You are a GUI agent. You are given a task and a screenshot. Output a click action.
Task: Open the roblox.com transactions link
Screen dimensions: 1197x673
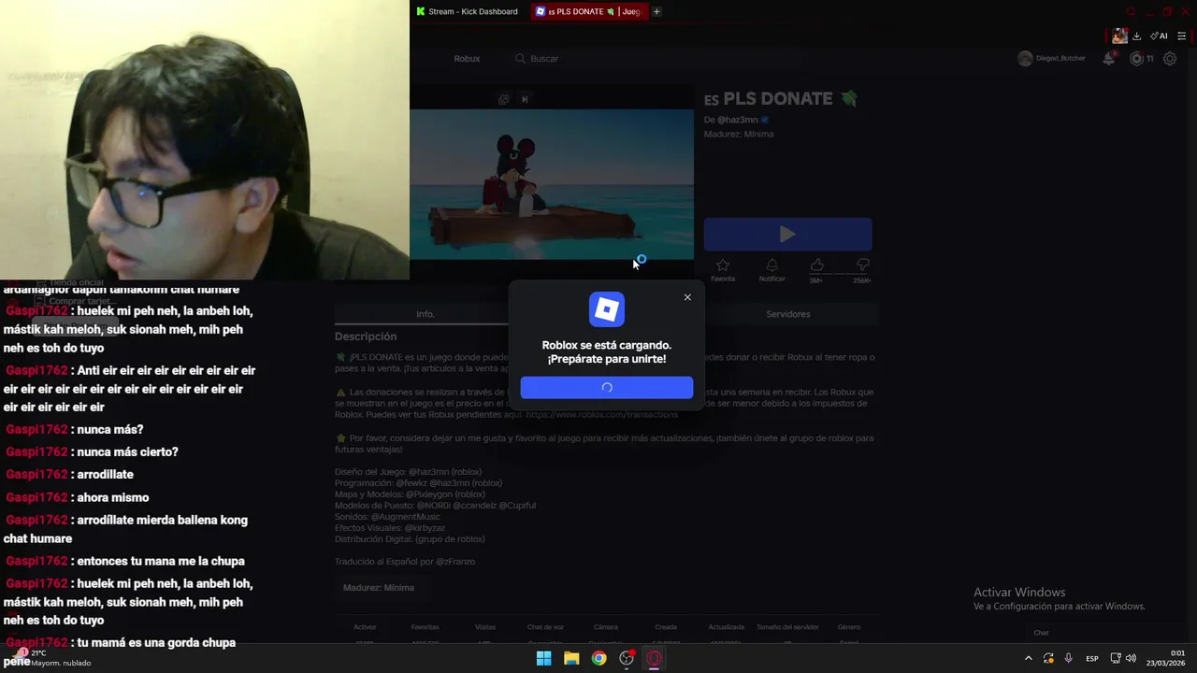pos(601,414)
